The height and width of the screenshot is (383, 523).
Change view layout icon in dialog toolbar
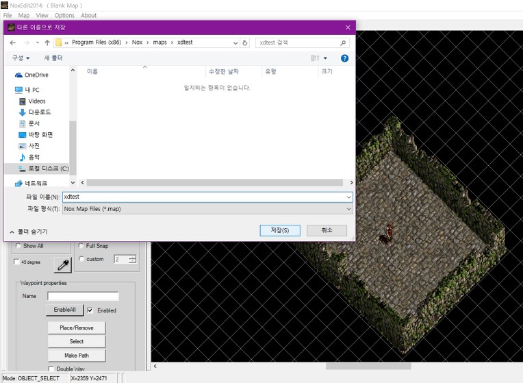coord(316,58)
